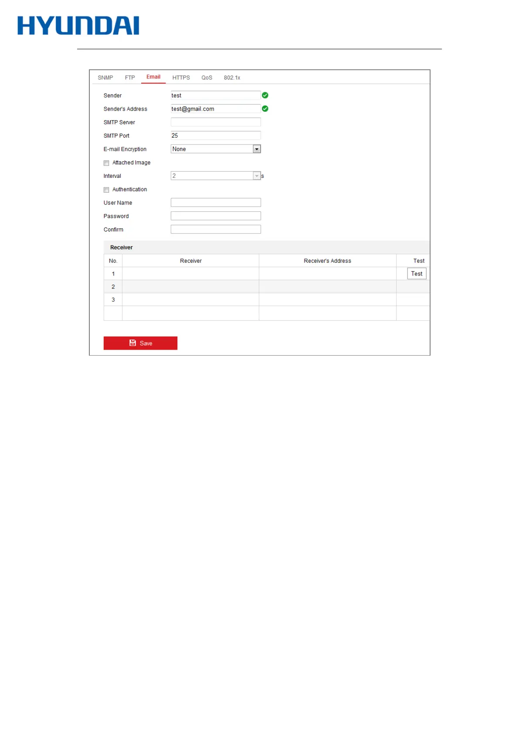The image size is (519, 734).
Task: Click Receiver's Address cell in row 1
Action: pos(327,274)
